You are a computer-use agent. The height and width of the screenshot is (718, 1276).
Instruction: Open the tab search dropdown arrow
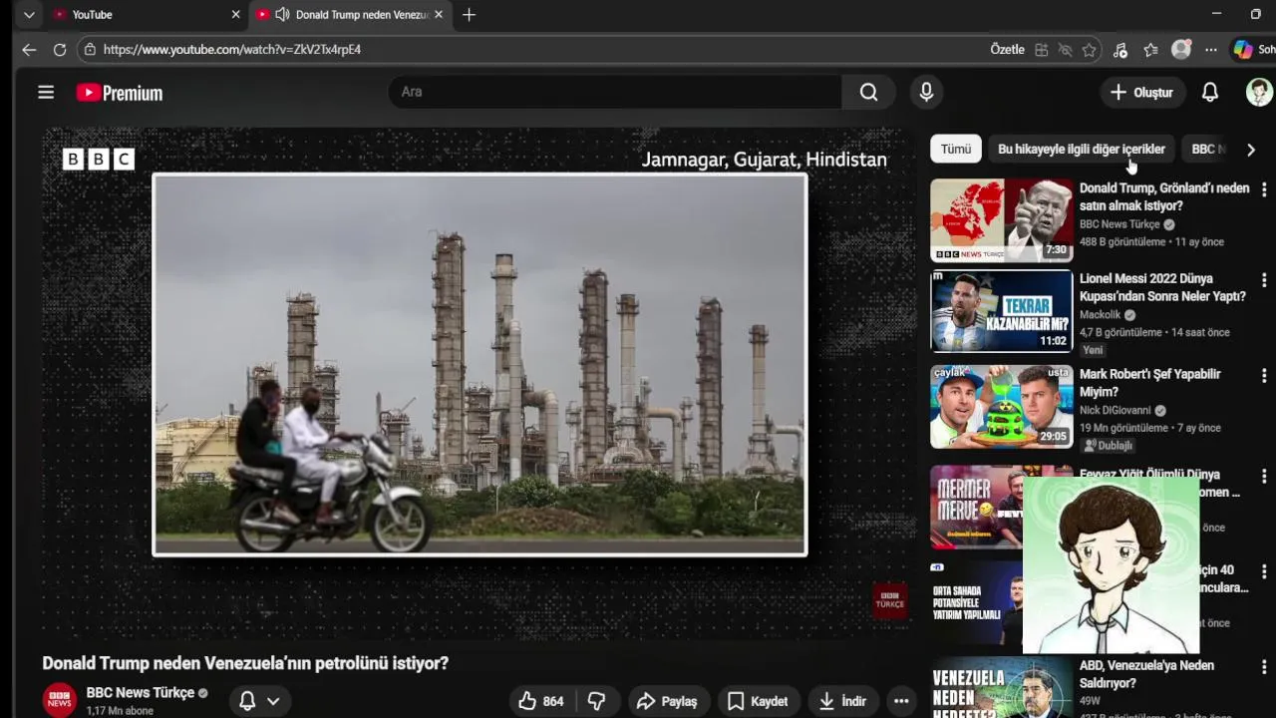pyautogui.click(x=29, y=15)
